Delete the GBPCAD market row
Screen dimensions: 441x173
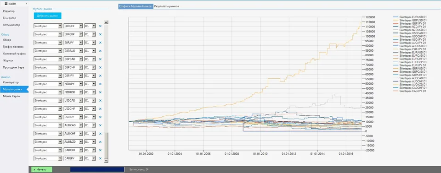100,59
